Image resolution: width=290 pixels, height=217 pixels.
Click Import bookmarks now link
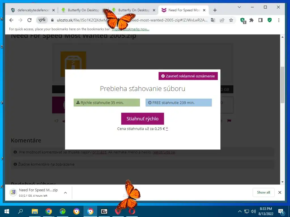[x=131, y=29]
